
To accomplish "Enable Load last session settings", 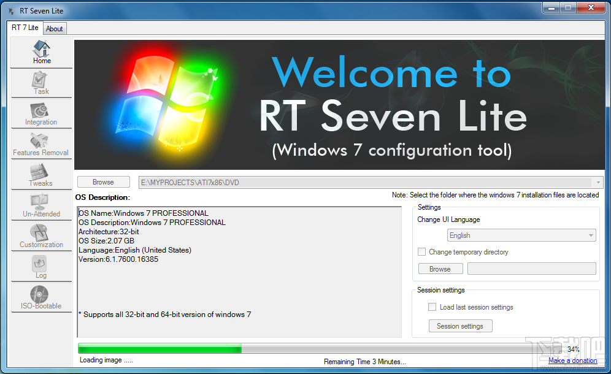I will point(432,307).
